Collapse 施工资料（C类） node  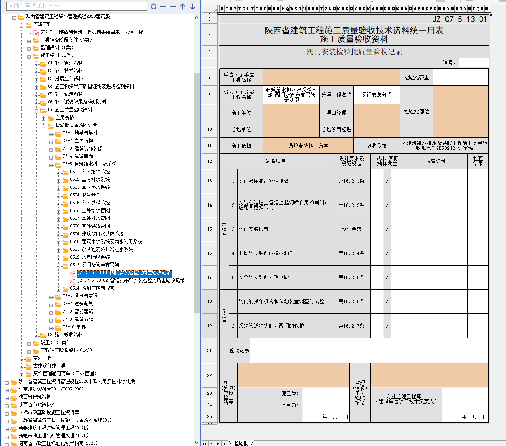click(29, 56)
